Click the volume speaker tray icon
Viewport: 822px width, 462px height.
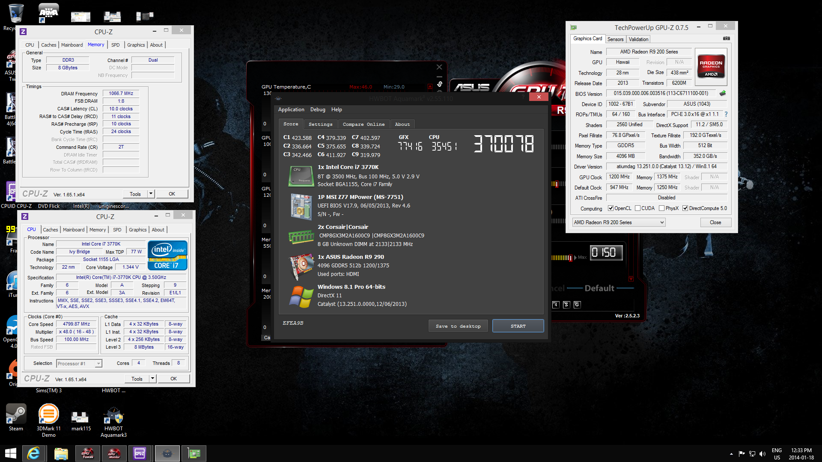[x=762, y=453]
